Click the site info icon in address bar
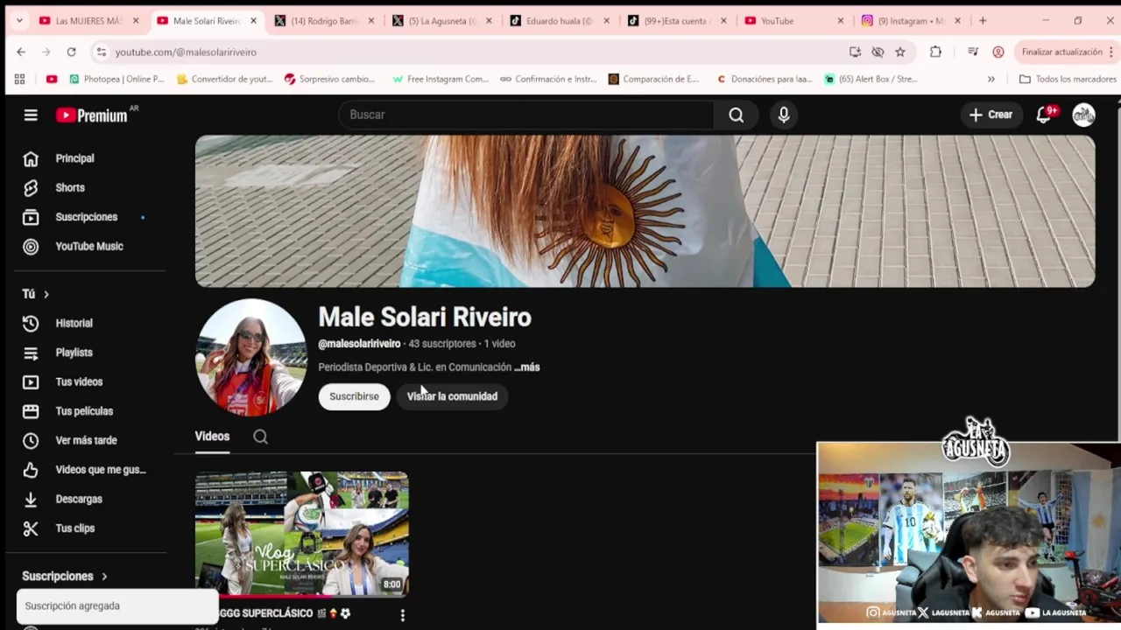This screenshot has width=1121, height=630. tap(102, 52)
